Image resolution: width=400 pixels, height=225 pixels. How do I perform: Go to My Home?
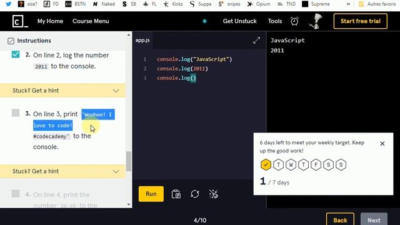coord(50,21)
